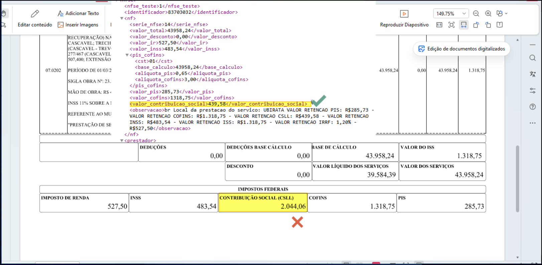
Task: Rotate the page counterclockwise
Action: pos(476,25)
